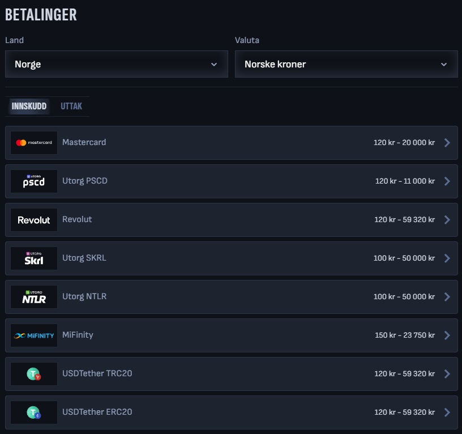Viewport: 462px width, 434px height.
Task: Choose the Utorg SKRL payment name
Action: pyautogui.click(x=84, y=258)
